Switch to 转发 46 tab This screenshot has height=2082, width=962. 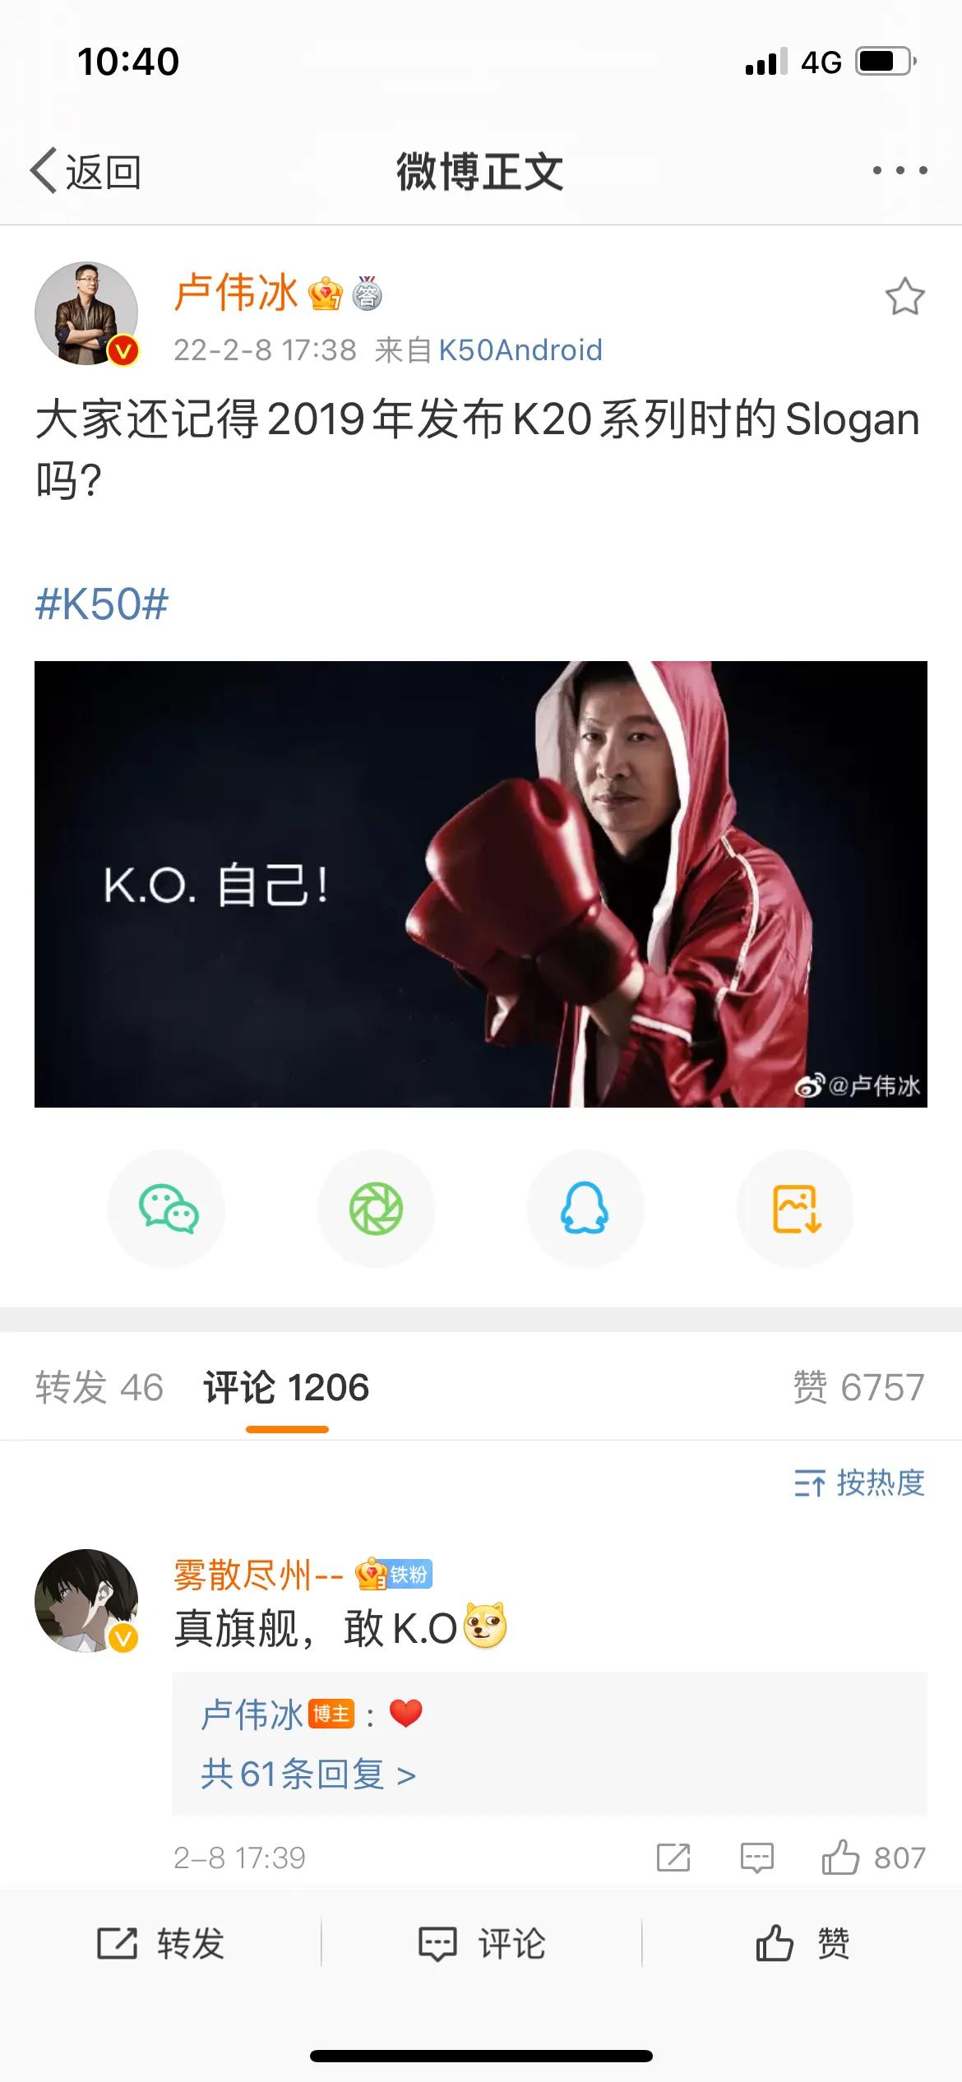click(x=99, y=1387)
